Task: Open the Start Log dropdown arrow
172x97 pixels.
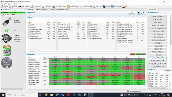Action: click(136, 13)
